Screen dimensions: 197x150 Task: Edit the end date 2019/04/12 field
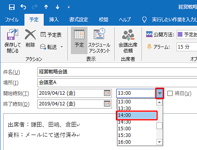coord(74,104)
